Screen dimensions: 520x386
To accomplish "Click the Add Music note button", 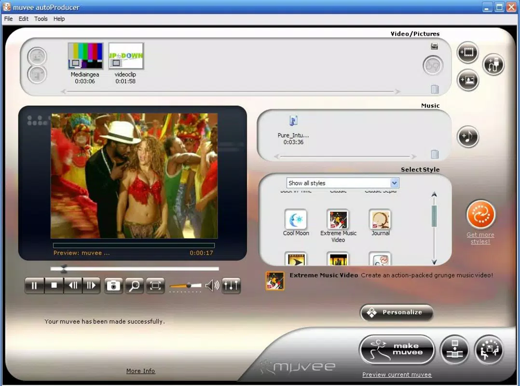I will click(467, 136).
